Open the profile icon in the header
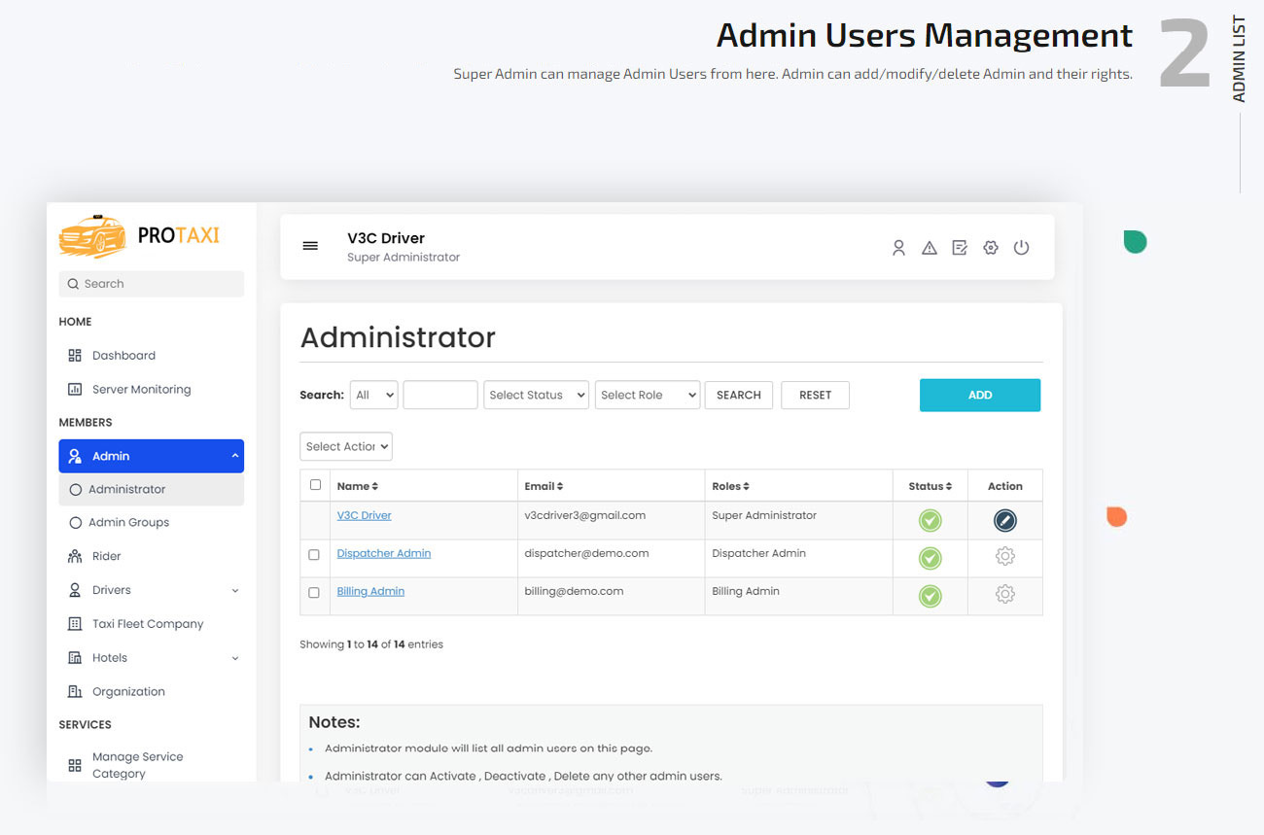Image resolution: width=1264 pixels, height=835 pixels. tap(897, 248)
